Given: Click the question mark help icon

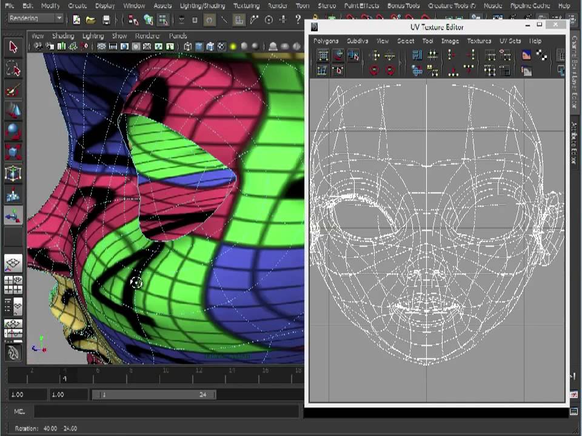Looking at the screenshot, I should [298, 19].
